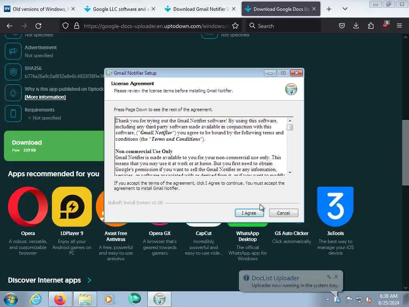Open the Firefox downloads panel
This screenshot has height=307, width=409.
pos(356,26)
